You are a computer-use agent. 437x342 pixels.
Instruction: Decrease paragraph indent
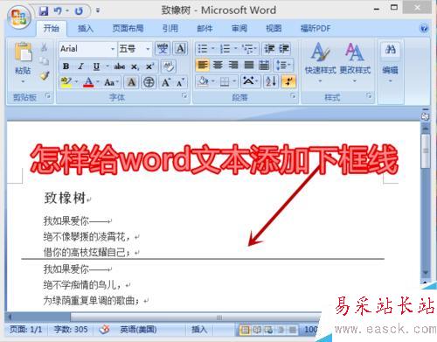click(269, 49)
